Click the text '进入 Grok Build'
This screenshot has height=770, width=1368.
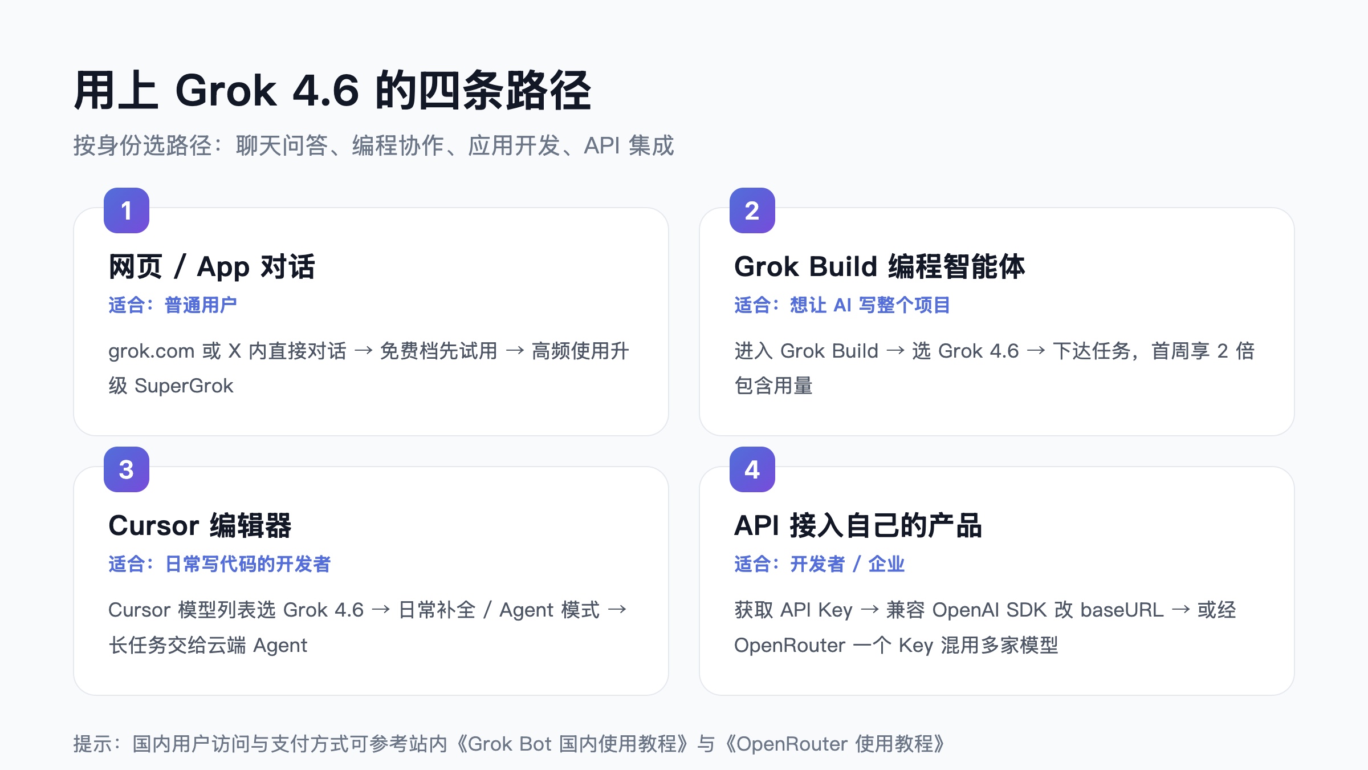click(806, 351)
